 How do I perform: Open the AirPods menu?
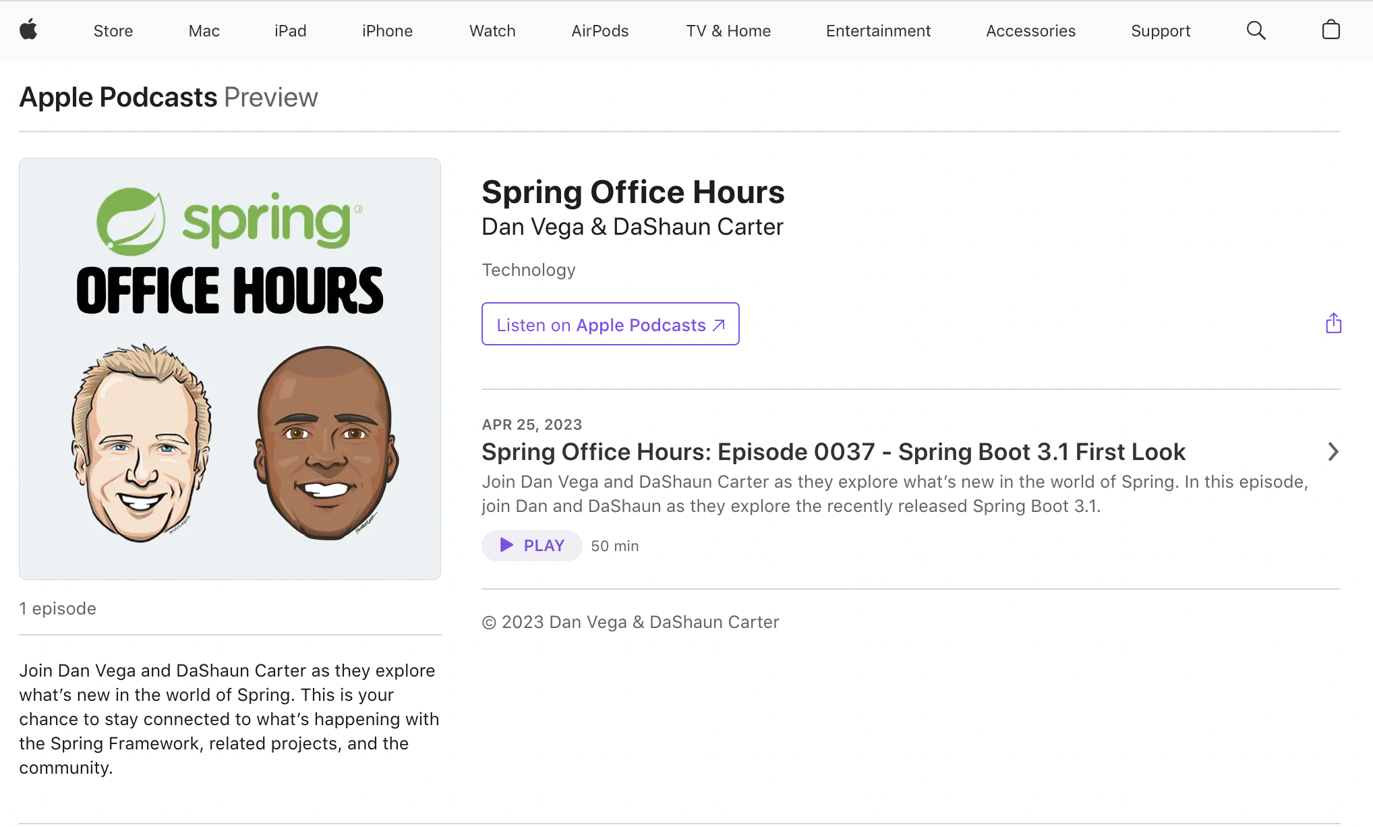[x=600, y=31]
